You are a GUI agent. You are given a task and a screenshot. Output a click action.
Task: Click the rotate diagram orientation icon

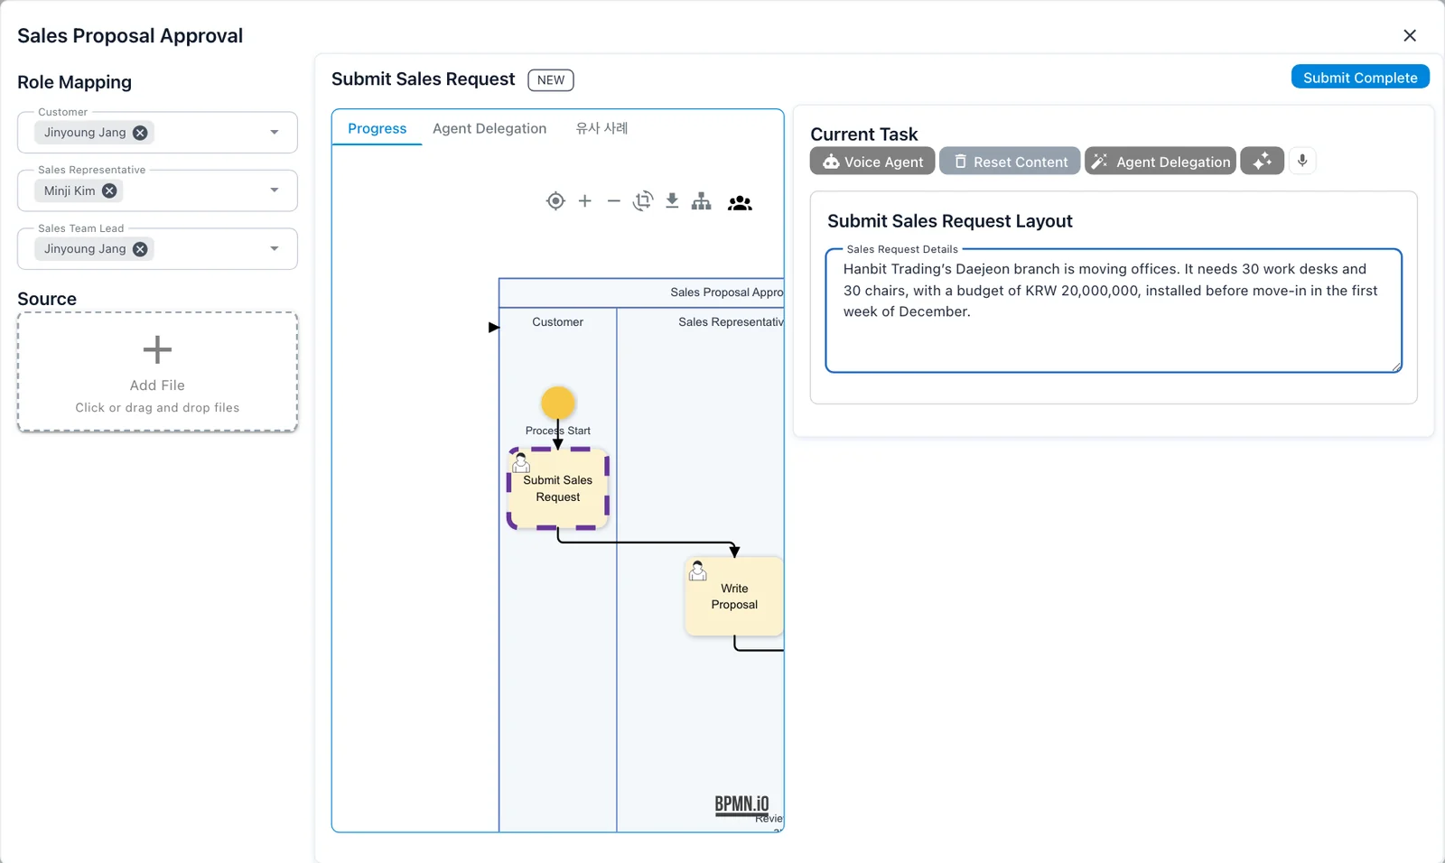tap(643, 201)
